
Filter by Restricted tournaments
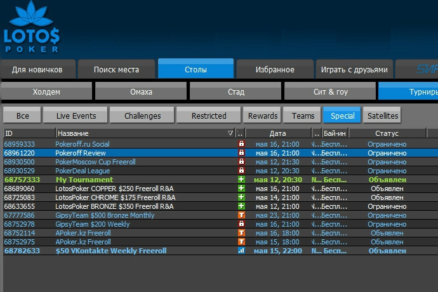209,115
